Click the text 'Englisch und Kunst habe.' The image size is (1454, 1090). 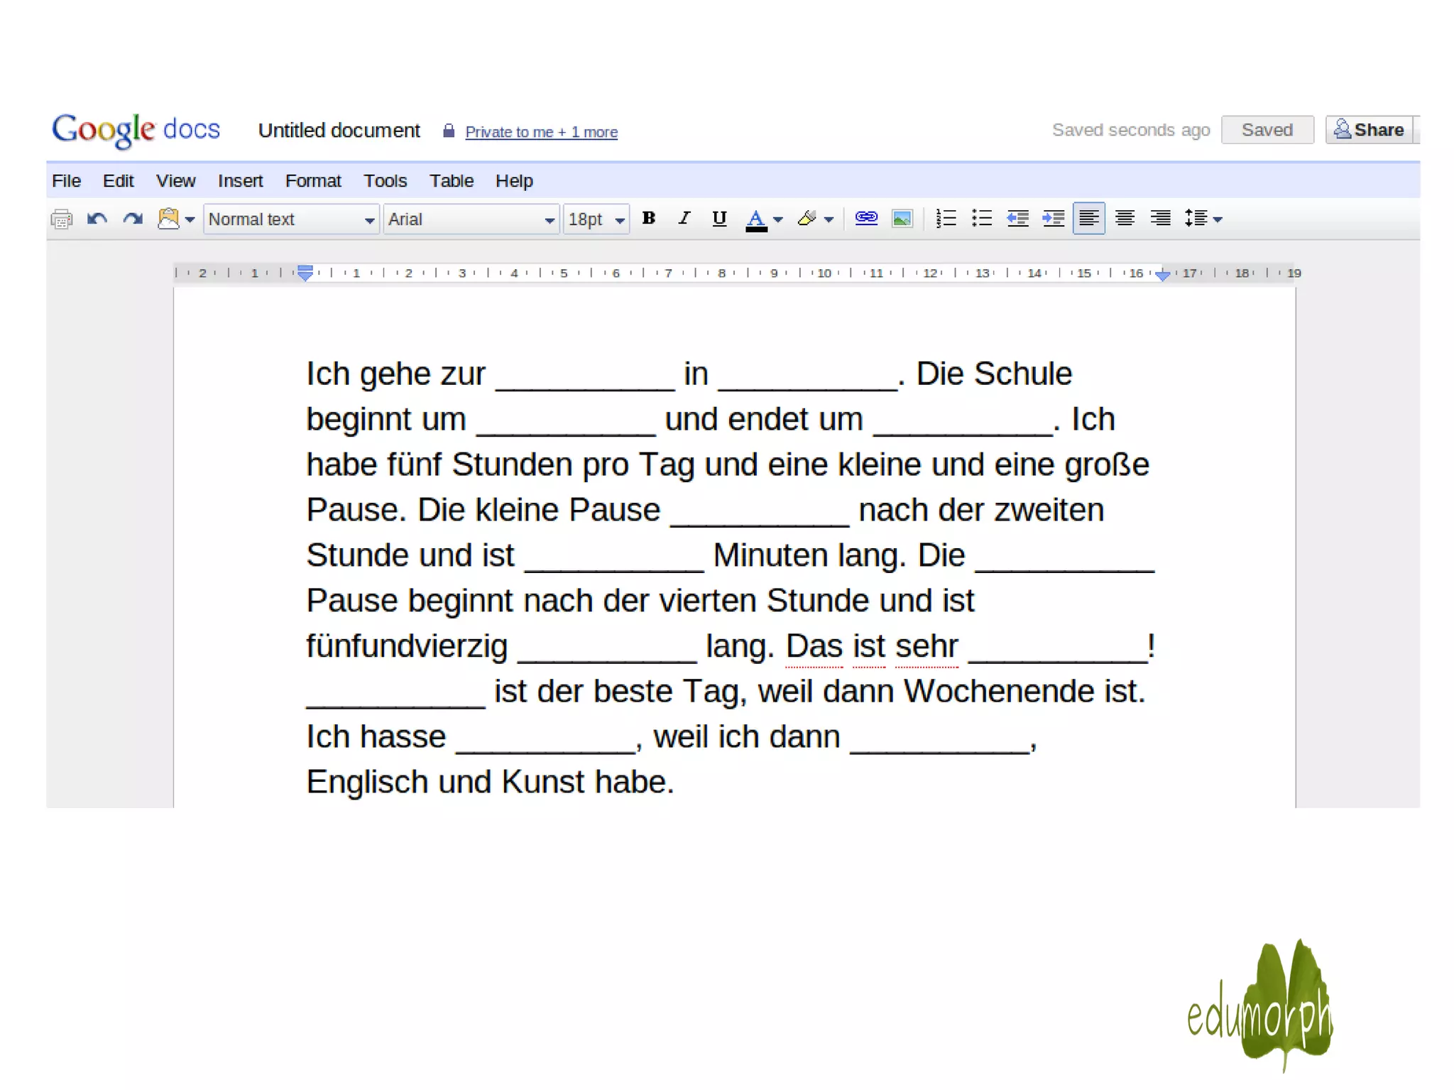point(490,782)
